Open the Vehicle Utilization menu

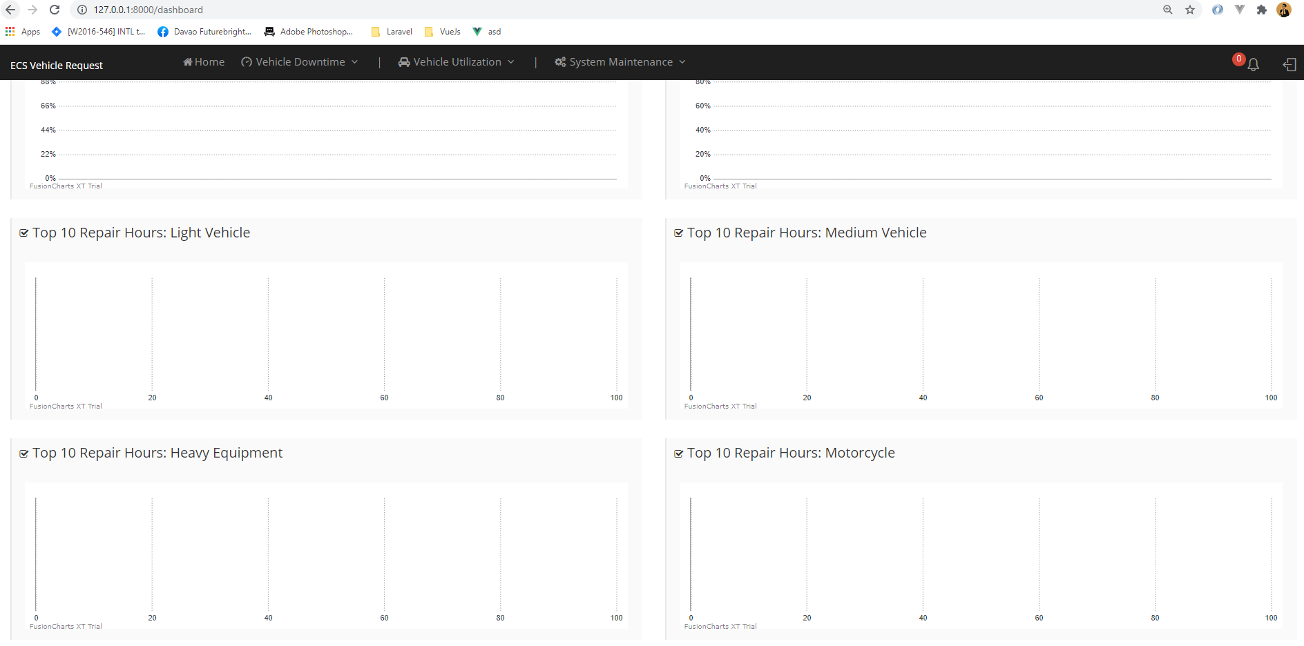[457, 62]
